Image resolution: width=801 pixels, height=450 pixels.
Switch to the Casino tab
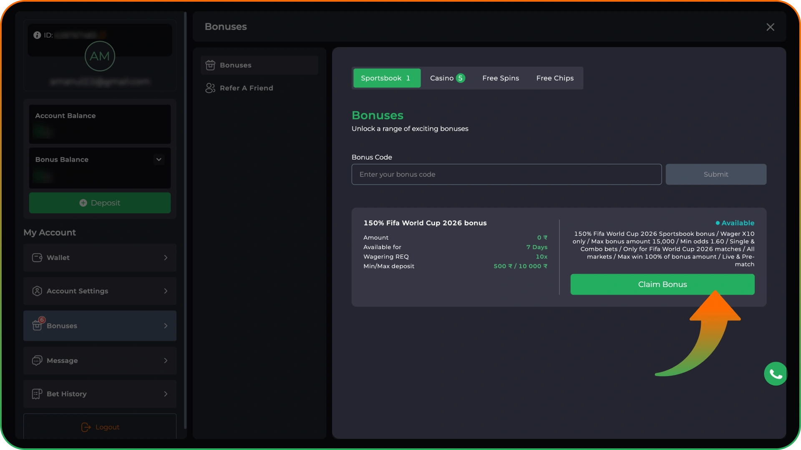click(x=447, y=78)
